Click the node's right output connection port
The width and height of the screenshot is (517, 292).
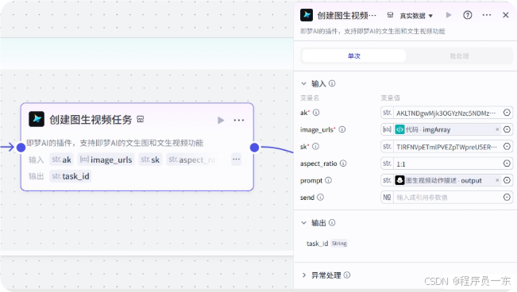click(x=255, y=148)
